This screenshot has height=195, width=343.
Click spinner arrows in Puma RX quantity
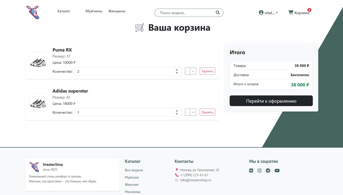pos(177,71)
